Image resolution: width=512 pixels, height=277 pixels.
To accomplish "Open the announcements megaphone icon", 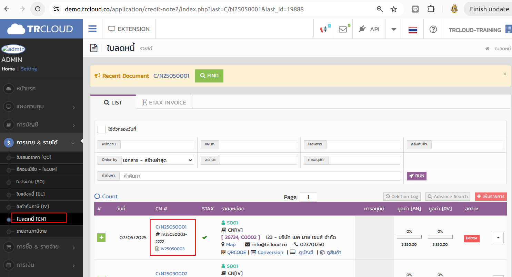I will (323, 29).
